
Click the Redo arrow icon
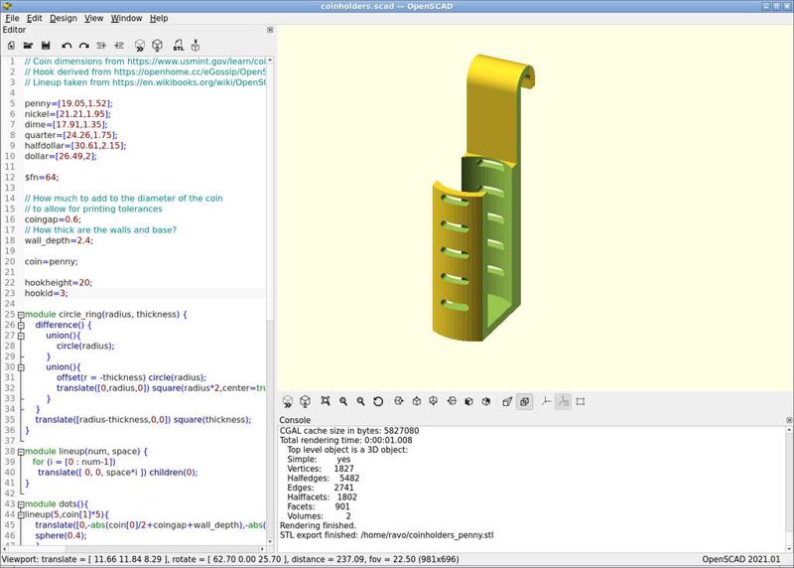click(84, 46)
